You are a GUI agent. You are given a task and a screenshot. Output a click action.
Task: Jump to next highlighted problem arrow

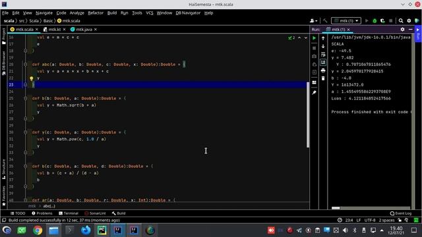click(306, 38)
